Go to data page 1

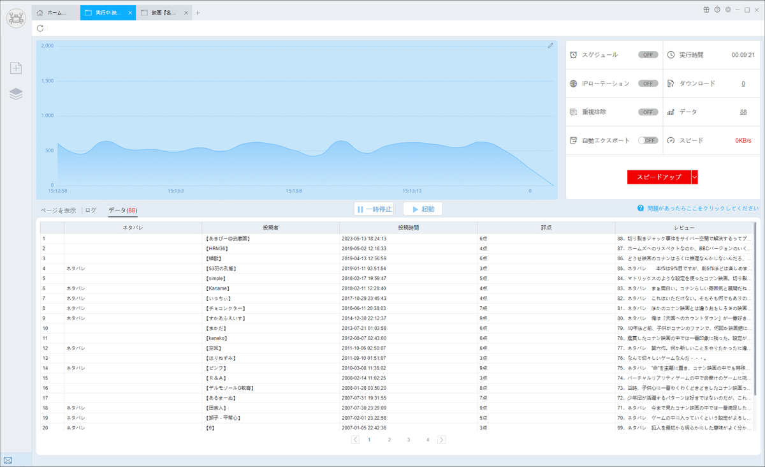(x=369, y=440)
